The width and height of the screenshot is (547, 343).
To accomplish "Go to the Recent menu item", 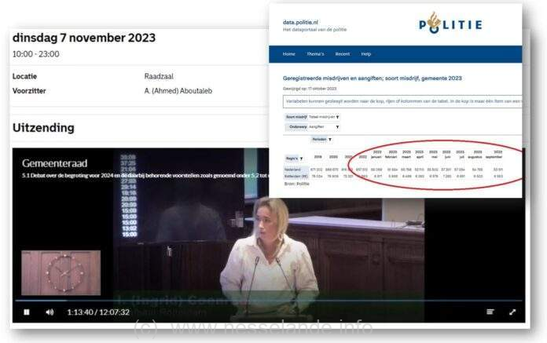I will coord(343,54).
